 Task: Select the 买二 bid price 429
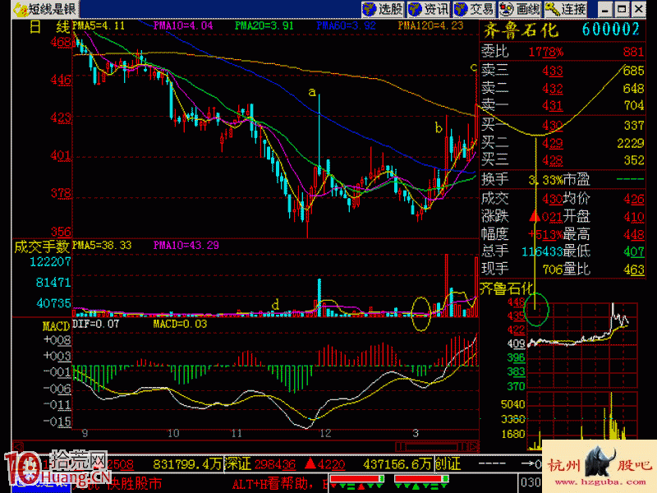coord(552,143)
